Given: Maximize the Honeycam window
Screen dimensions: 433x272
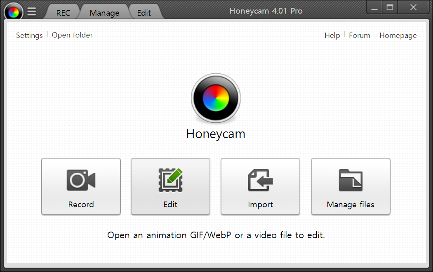Looking at the screenshot, I should pos(390,7).
